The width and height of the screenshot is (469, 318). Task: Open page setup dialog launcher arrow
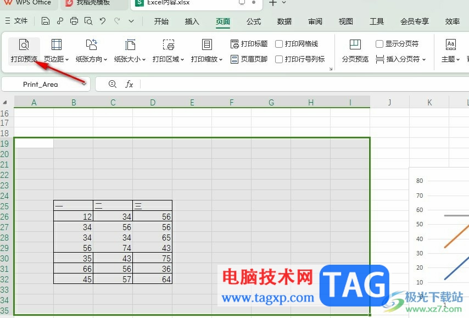click(331, 69)
